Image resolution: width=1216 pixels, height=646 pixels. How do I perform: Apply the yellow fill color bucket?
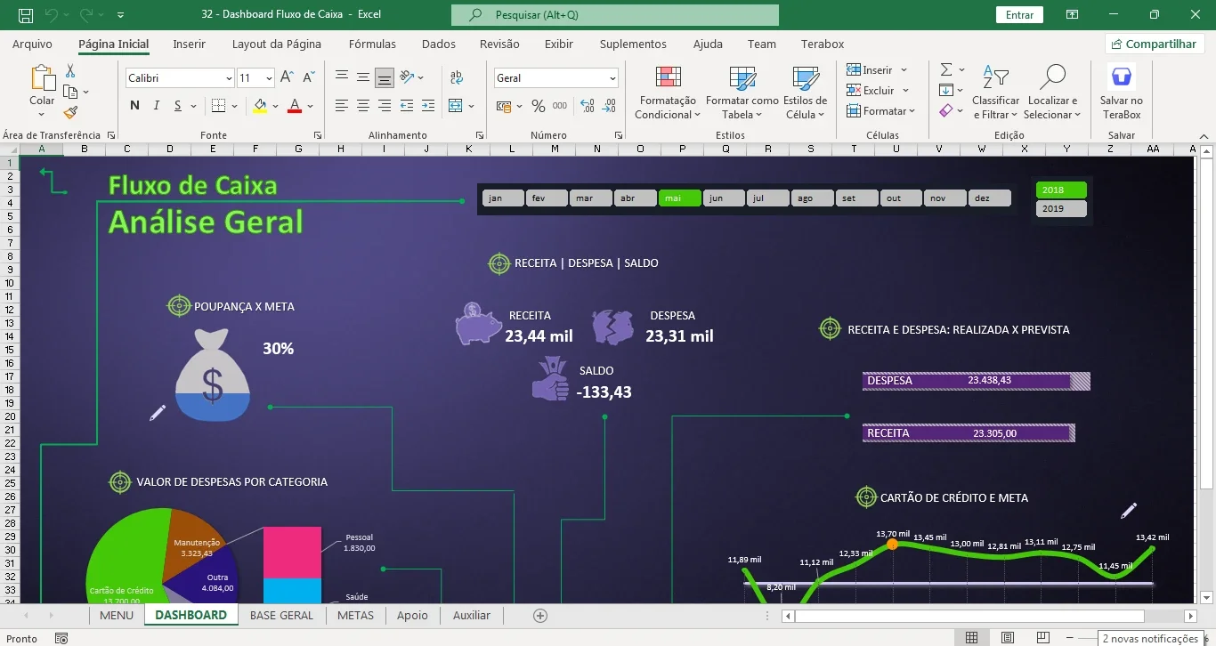click(x=260, y=106)
